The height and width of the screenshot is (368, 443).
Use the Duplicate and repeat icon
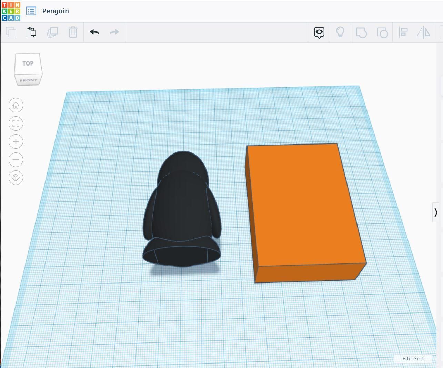click(52, 32)
